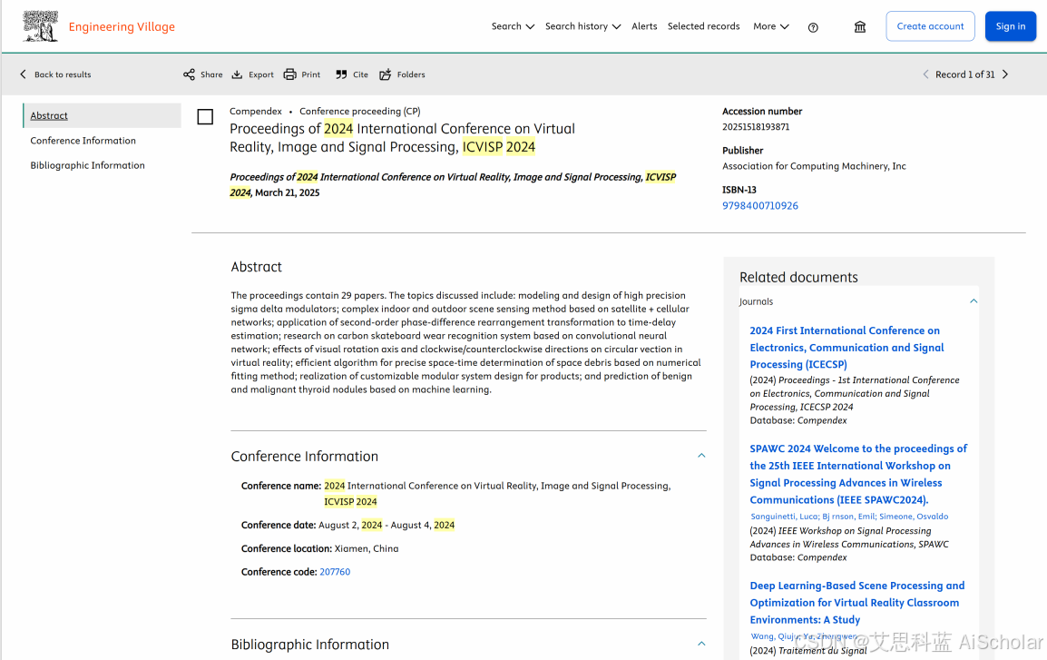The height and width of the screenshot is (660, 1047).
Task: Click accession number 2025151819​3871
Action: pos(755,127)
